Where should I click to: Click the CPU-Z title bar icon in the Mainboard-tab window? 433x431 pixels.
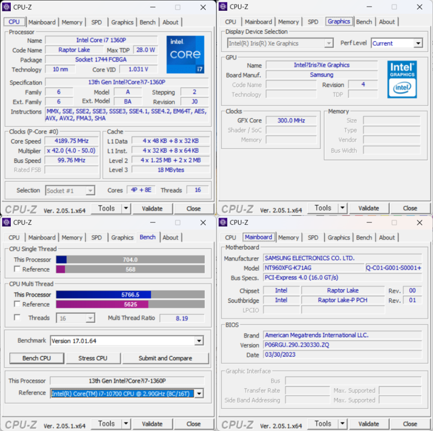click(223, 222)
